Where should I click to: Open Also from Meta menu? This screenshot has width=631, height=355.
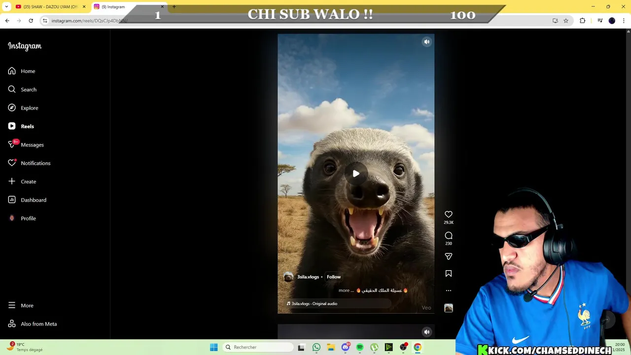tap(33, 324)
